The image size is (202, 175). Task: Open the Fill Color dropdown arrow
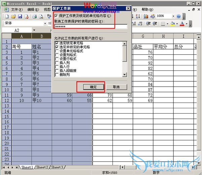177,24
